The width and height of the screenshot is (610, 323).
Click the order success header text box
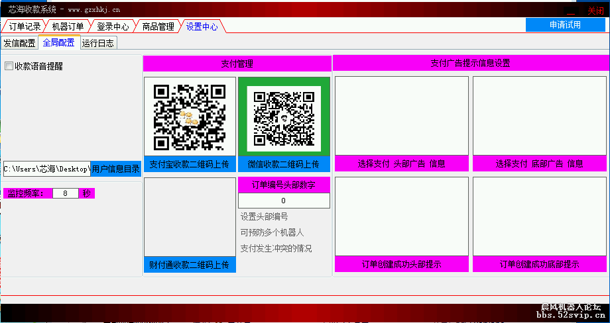click(x=402, y=216)
